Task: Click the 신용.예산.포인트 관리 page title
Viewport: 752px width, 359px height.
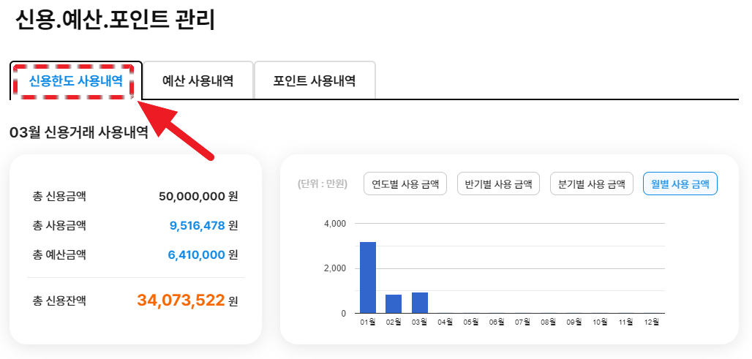Action: click(x=114, y=20)
